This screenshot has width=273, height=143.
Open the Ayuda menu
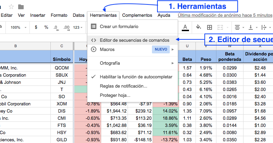pos(164,15)
